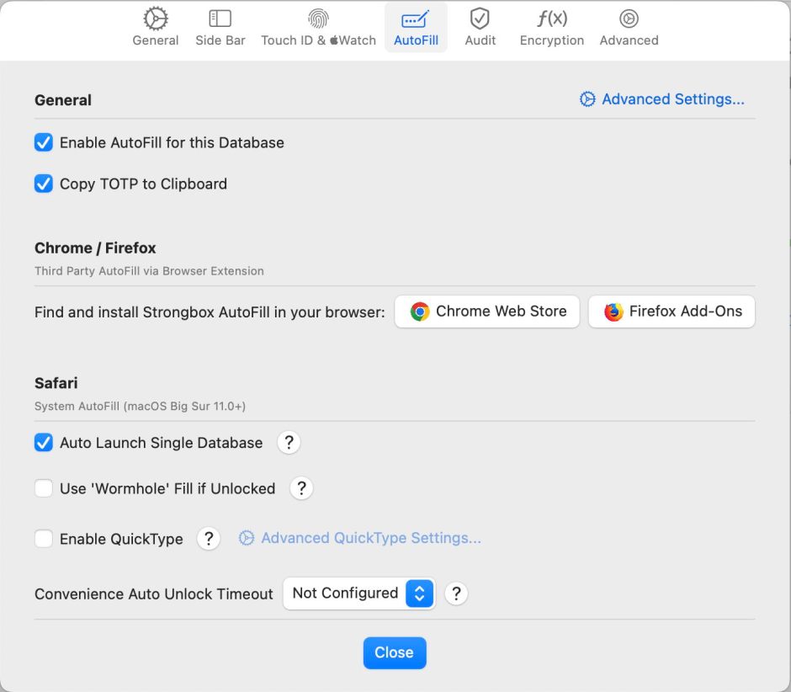Select the AutoFill tab
This screenshot has height=692, width=791.
point(416,27)
